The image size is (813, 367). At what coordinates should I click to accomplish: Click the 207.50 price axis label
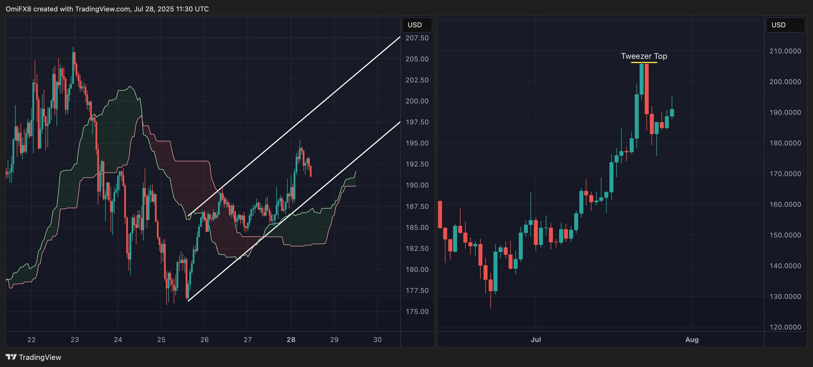pyautogui.click(x=417, y=38)
